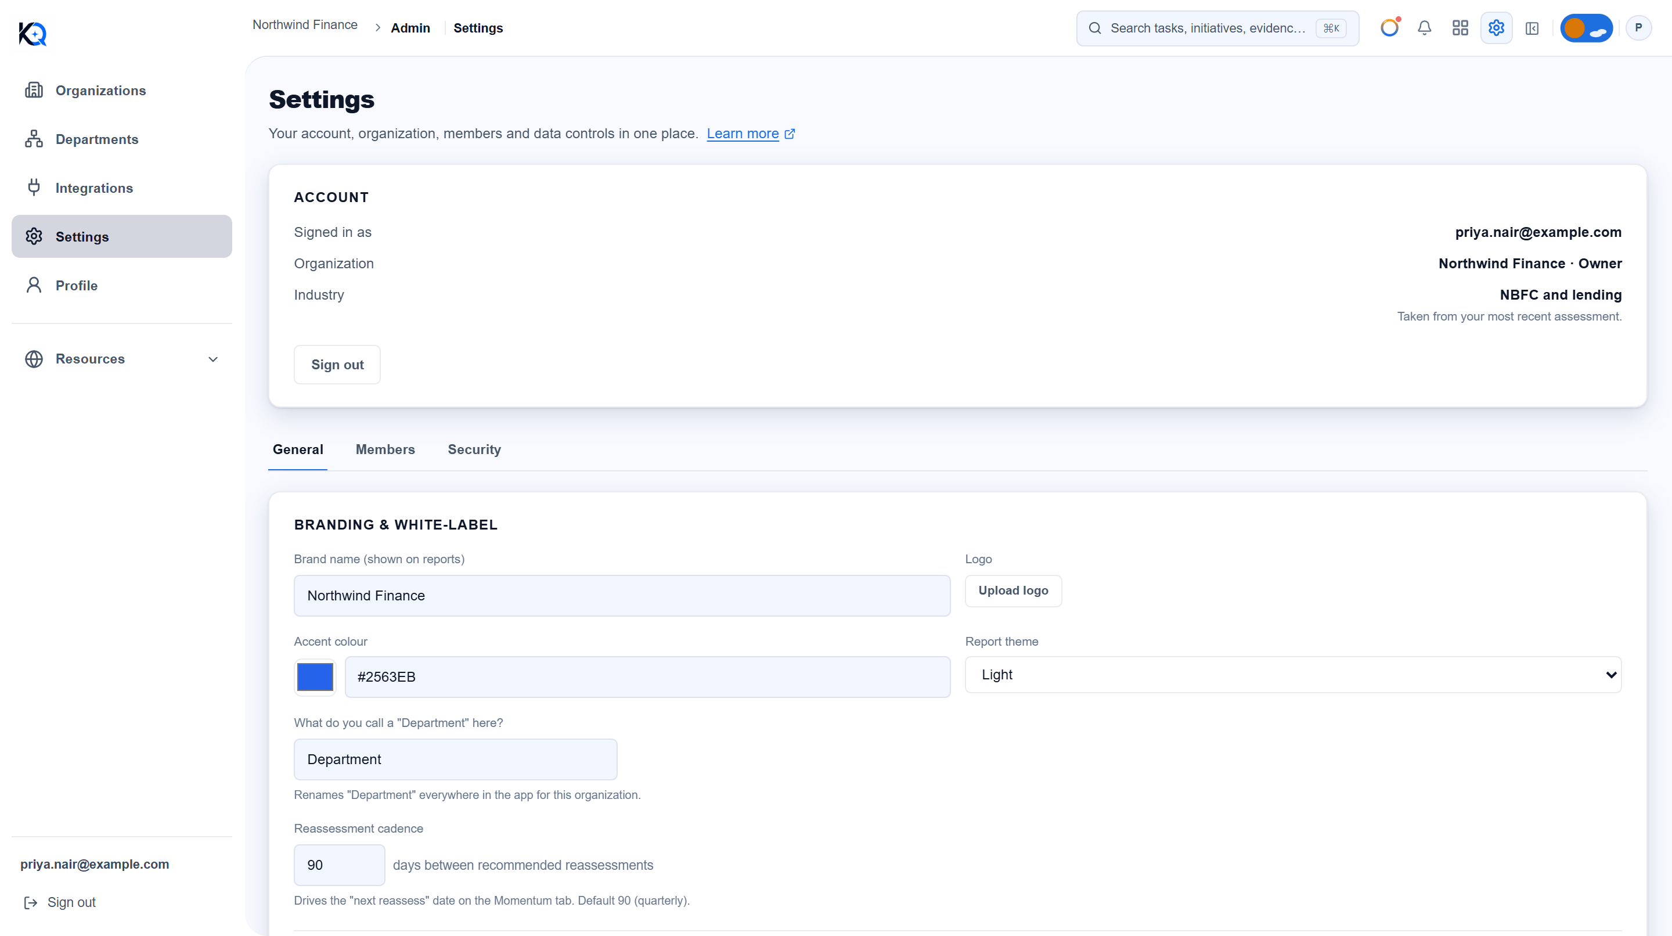Click the Department rename field
Viewport: 1672px width, 936px height.
[456, 759]
